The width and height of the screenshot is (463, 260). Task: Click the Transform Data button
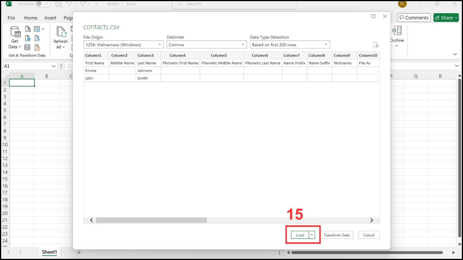337,235
